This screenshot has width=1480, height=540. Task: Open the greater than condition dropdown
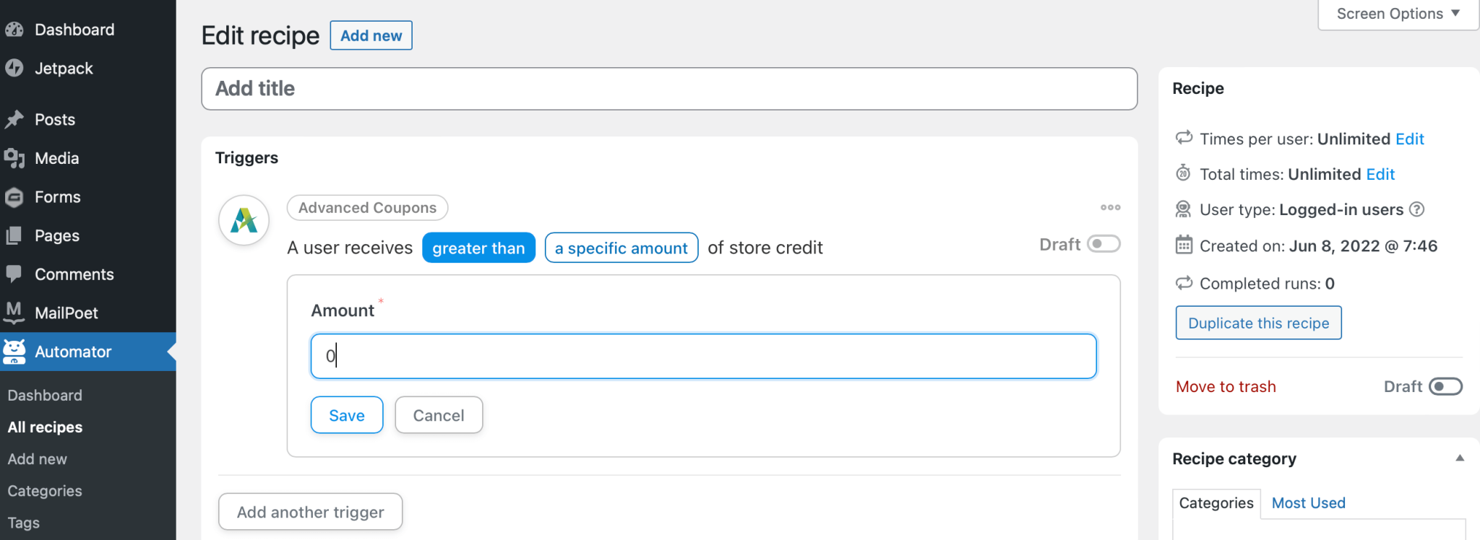tap(478, 248)
